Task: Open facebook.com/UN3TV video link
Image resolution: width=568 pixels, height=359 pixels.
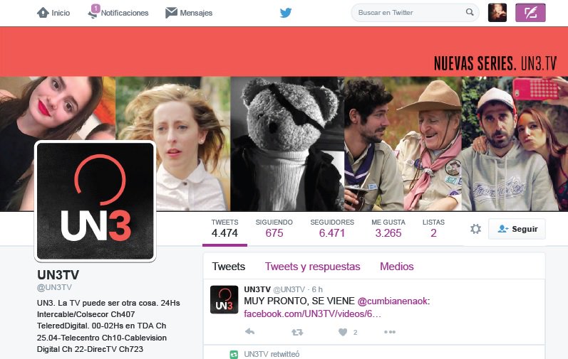Action: pyautogui.click(x=313, y=314)
